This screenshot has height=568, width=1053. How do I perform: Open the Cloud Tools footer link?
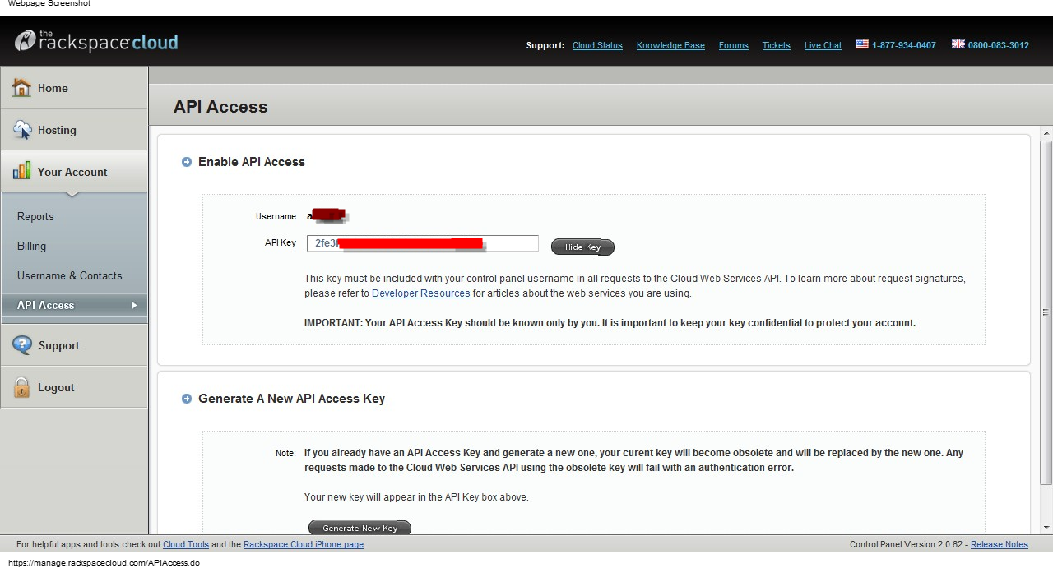(x=186, y=544)
